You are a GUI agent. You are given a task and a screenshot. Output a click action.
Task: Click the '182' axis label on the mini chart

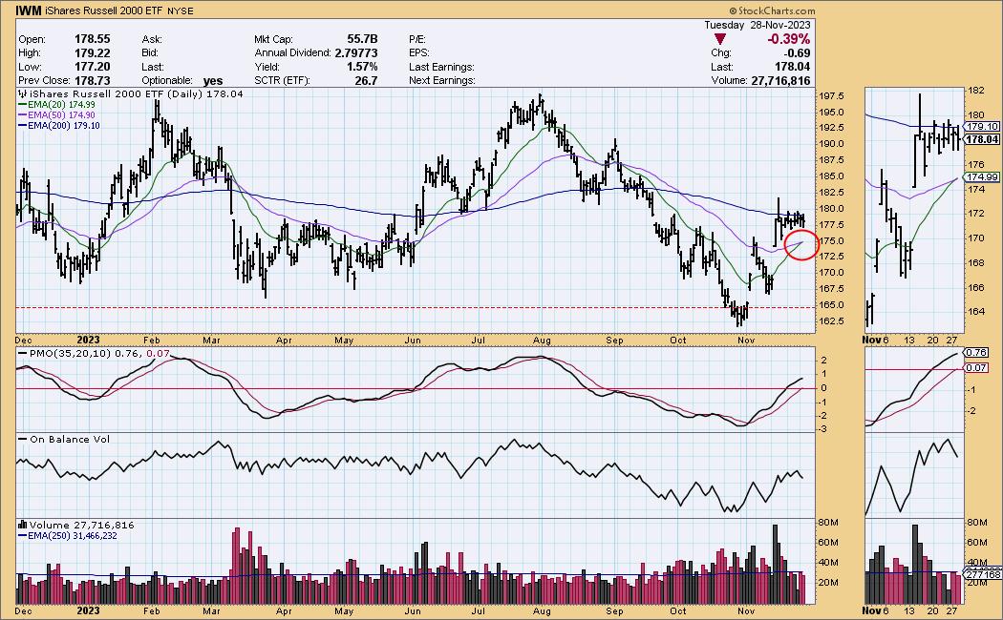976,91
